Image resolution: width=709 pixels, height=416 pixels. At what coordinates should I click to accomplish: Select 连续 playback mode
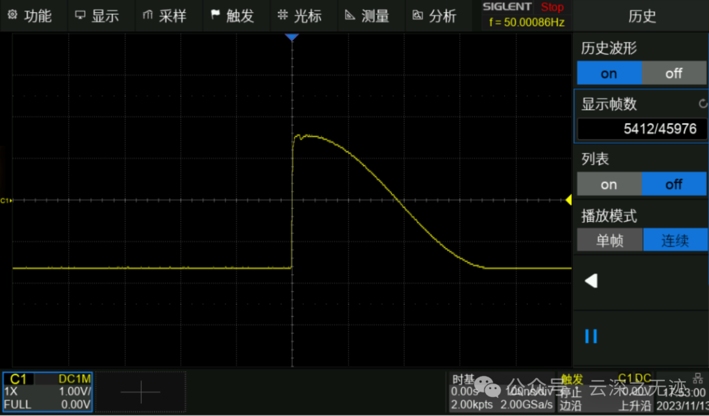(x=675, y=239)
